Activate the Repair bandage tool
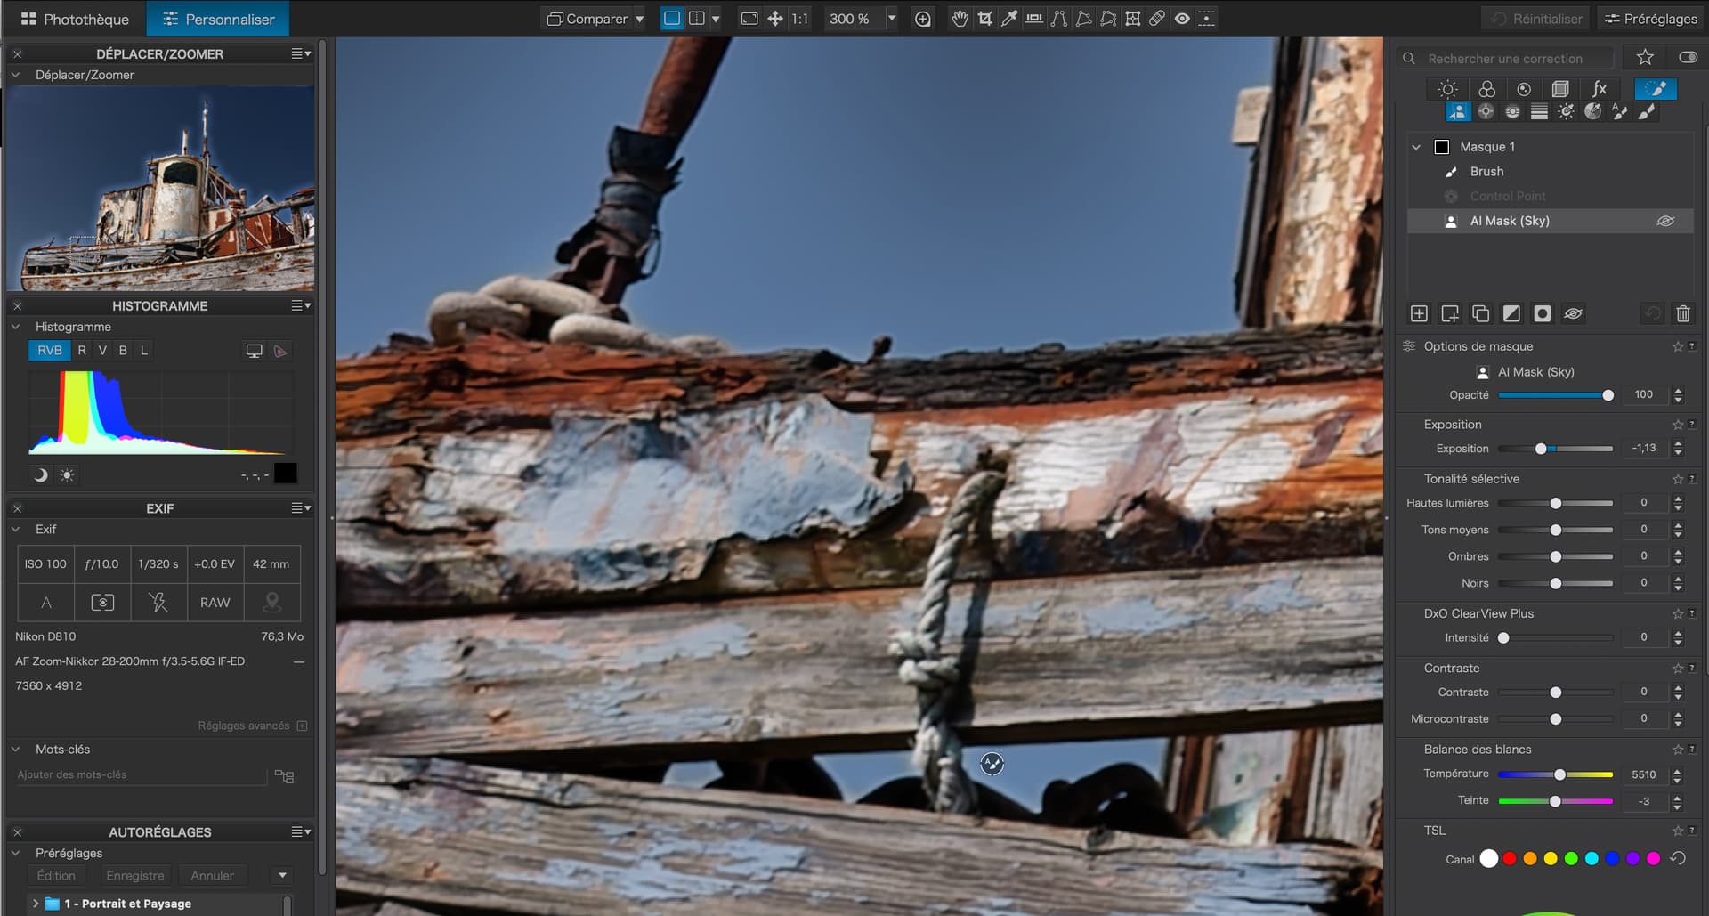The image size is (1709, 916). click(x=1157, y=19)
